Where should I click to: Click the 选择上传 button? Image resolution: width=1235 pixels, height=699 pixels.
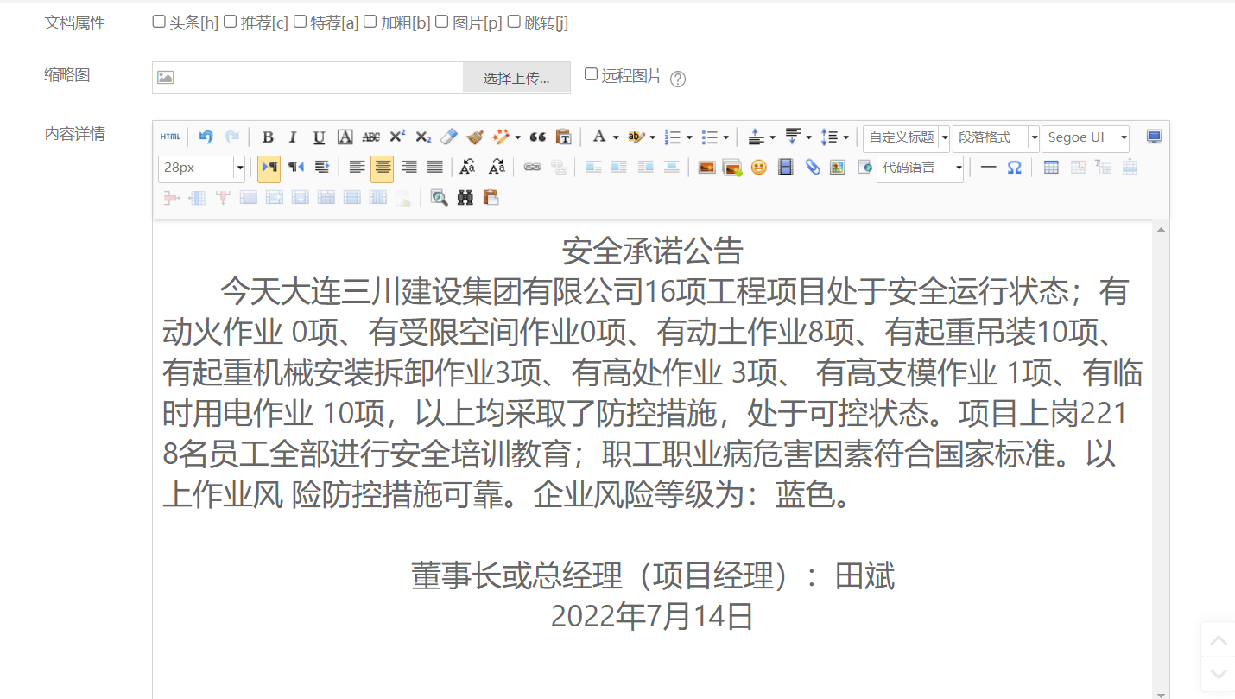pos(516,78)
